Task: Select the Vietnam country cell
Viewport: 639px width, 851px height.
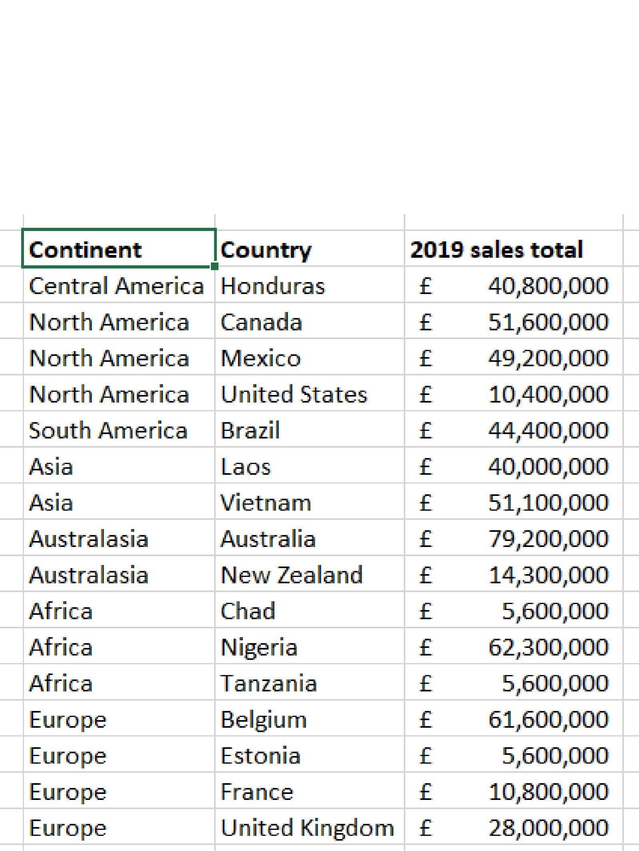Action: pyautogui.click(x=310, y=502)
